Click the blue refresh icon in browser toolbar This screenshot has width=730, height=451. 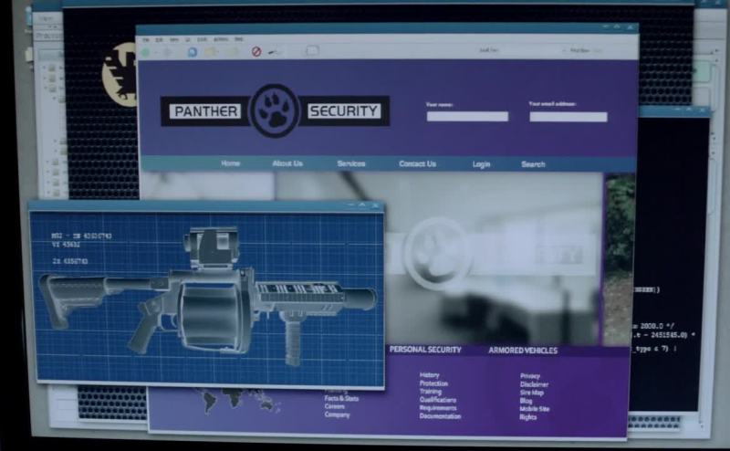coord(192,52)
